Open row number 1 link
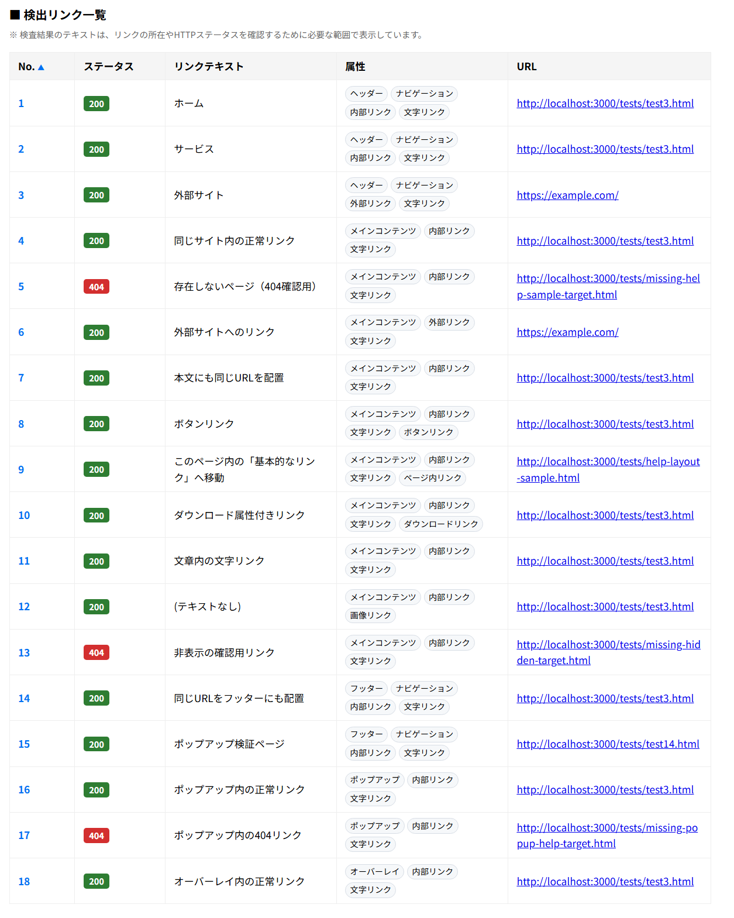 [x=21, y=104]
